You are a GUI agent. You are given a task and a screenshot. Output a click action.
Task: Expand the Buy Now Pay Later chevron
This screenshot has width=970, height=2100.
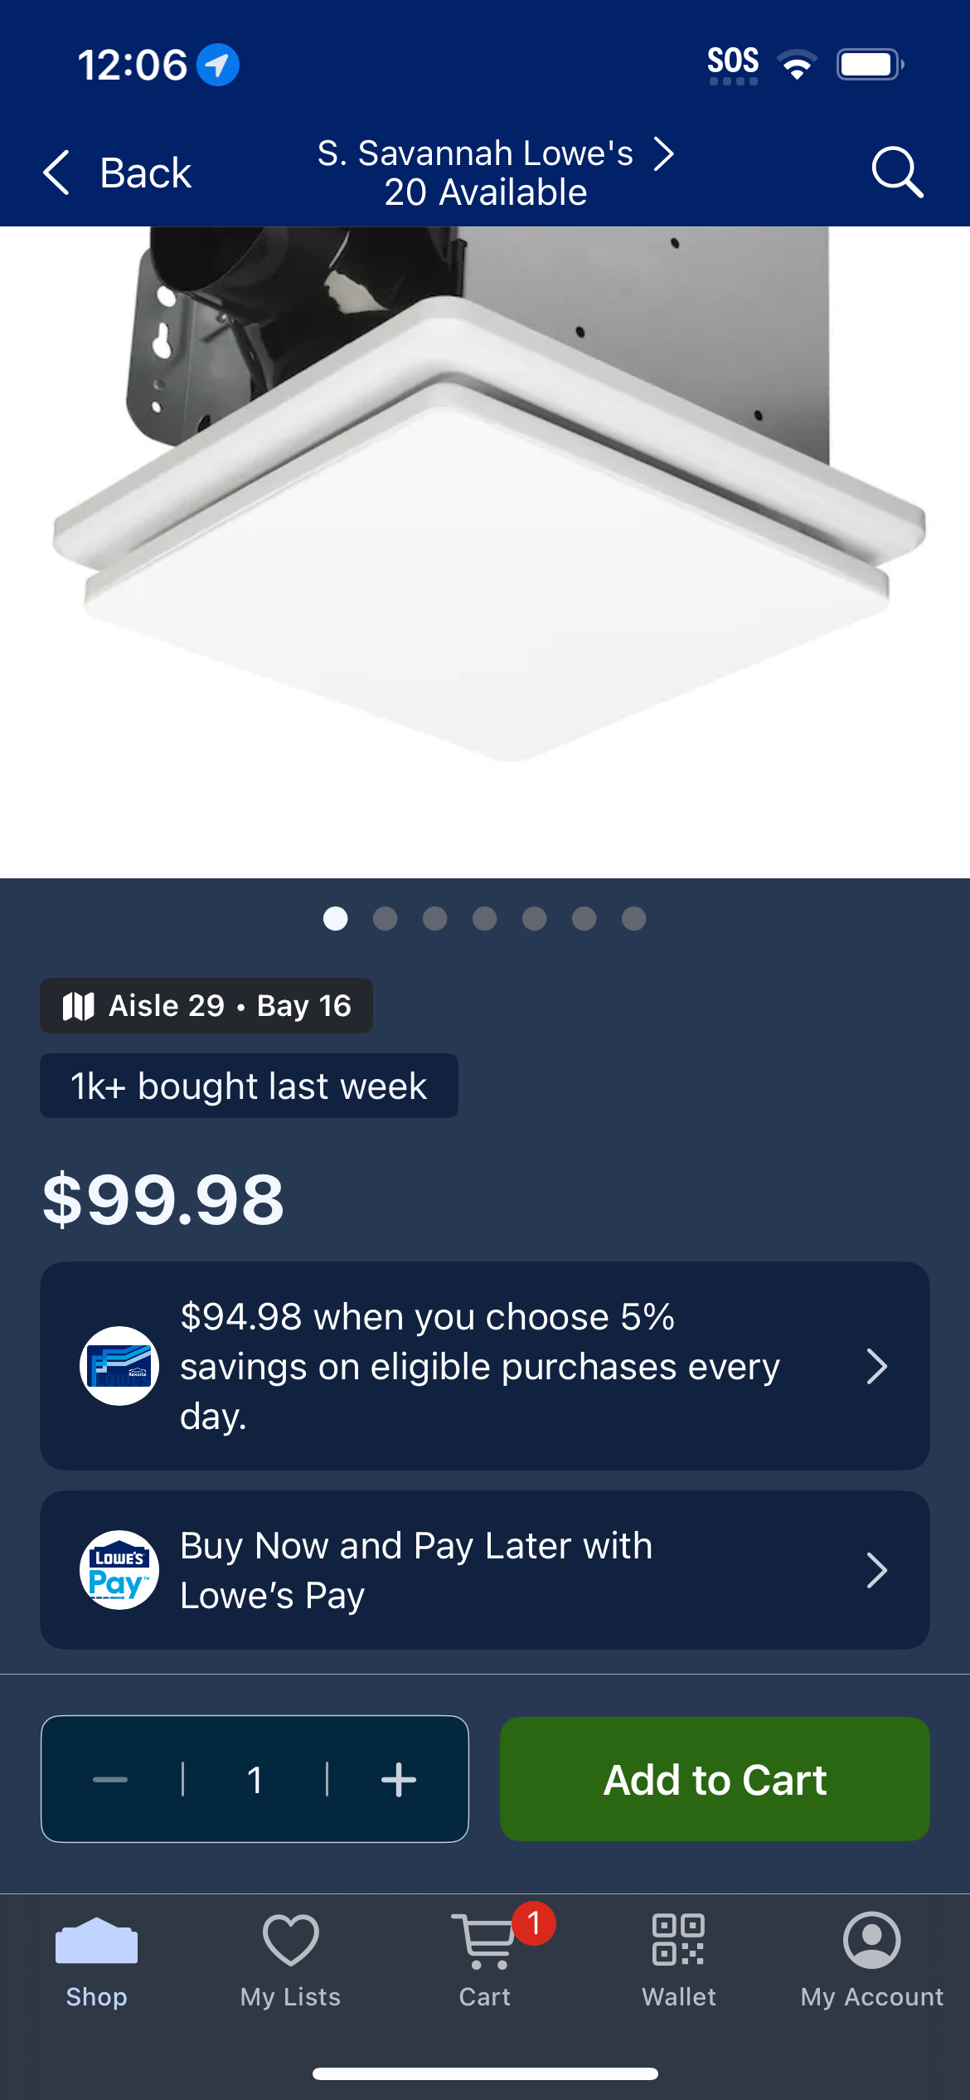(877, 1570)
